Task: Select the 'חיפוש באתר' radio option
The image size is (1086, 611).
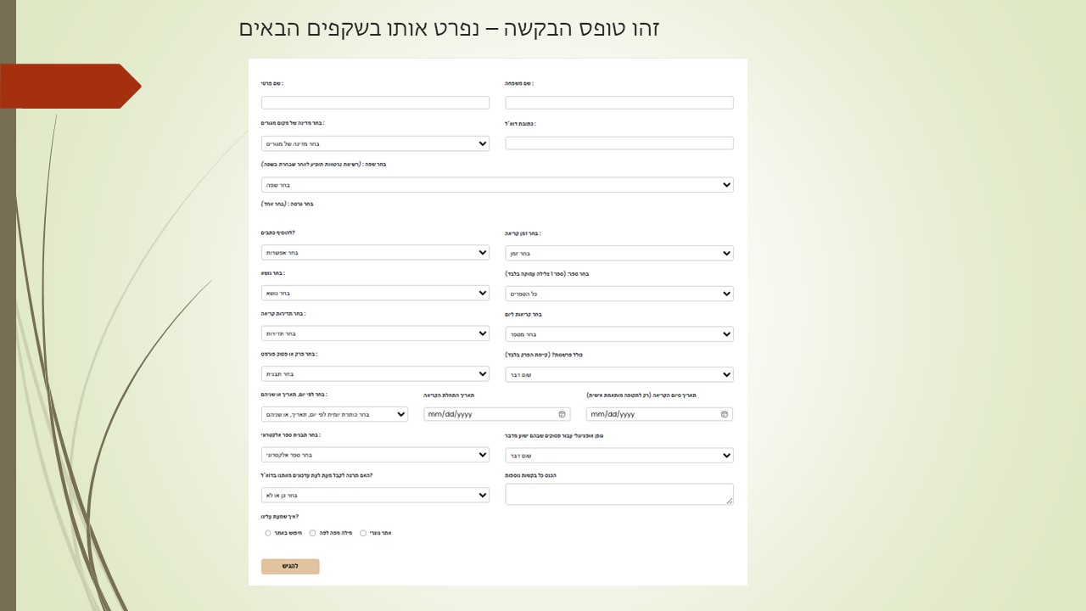Action: [268, 534]
